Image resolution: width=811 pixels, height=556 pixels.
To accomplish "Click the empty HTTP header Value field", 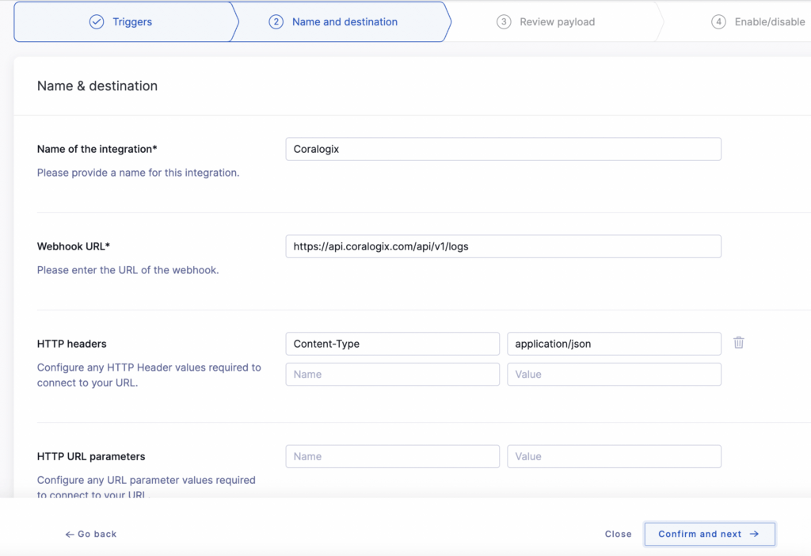I will [x=614, y=375].
